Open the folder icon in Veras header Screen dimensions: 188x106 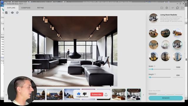tap(162, 8)
